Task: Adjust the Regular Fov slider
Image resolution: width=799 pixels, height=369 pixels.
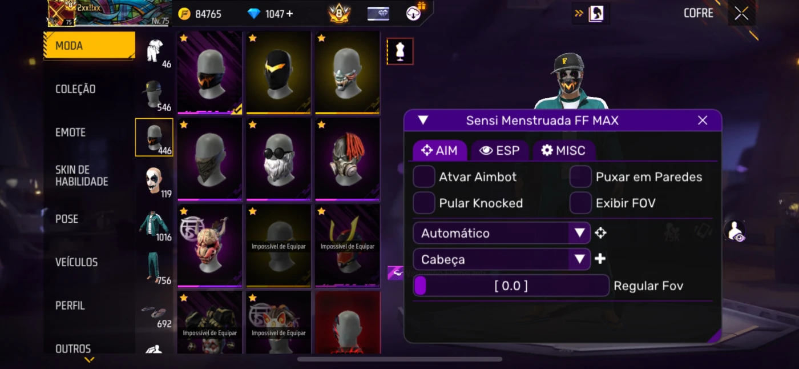Action: [511, 286]
